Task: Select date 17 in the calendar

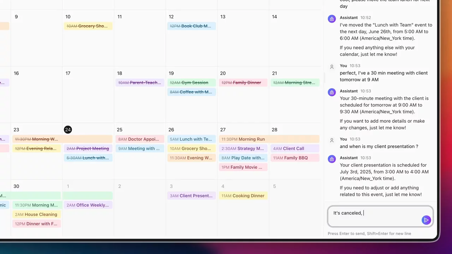Action: (68, 73)
